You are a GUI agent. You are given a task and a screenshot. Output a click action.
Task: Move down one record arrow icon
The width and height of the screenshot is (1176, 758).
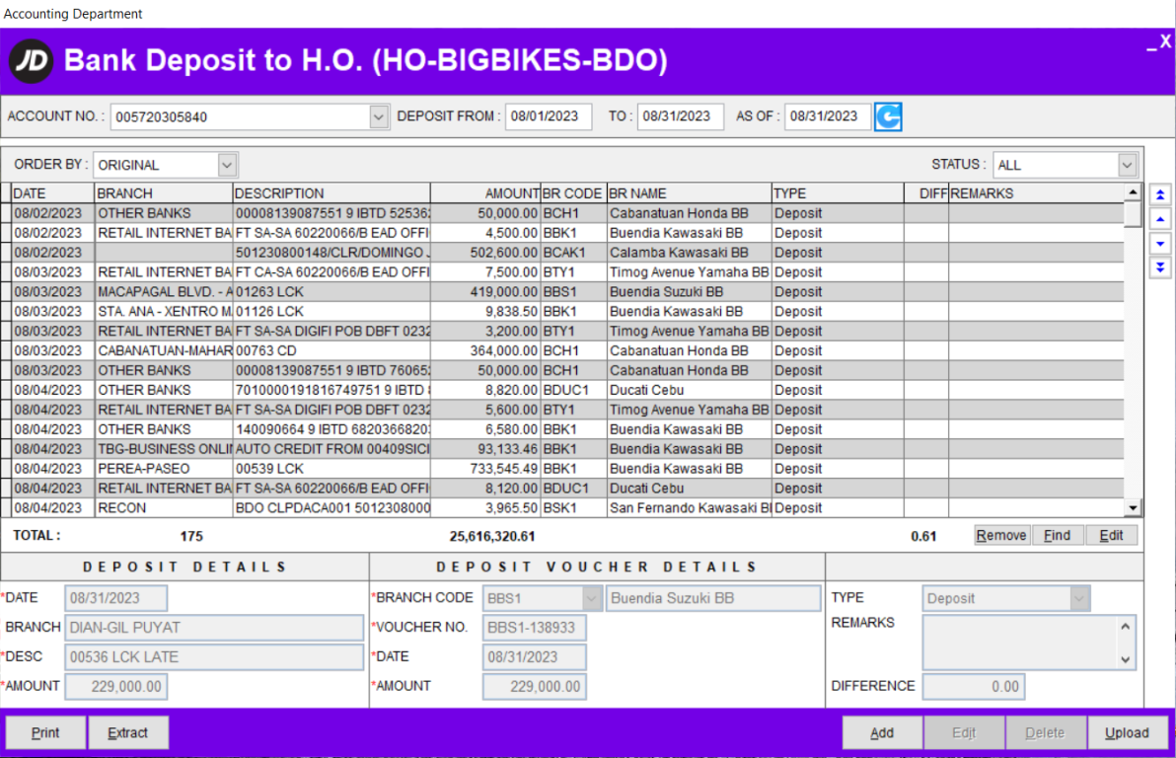coord(1160,244)
